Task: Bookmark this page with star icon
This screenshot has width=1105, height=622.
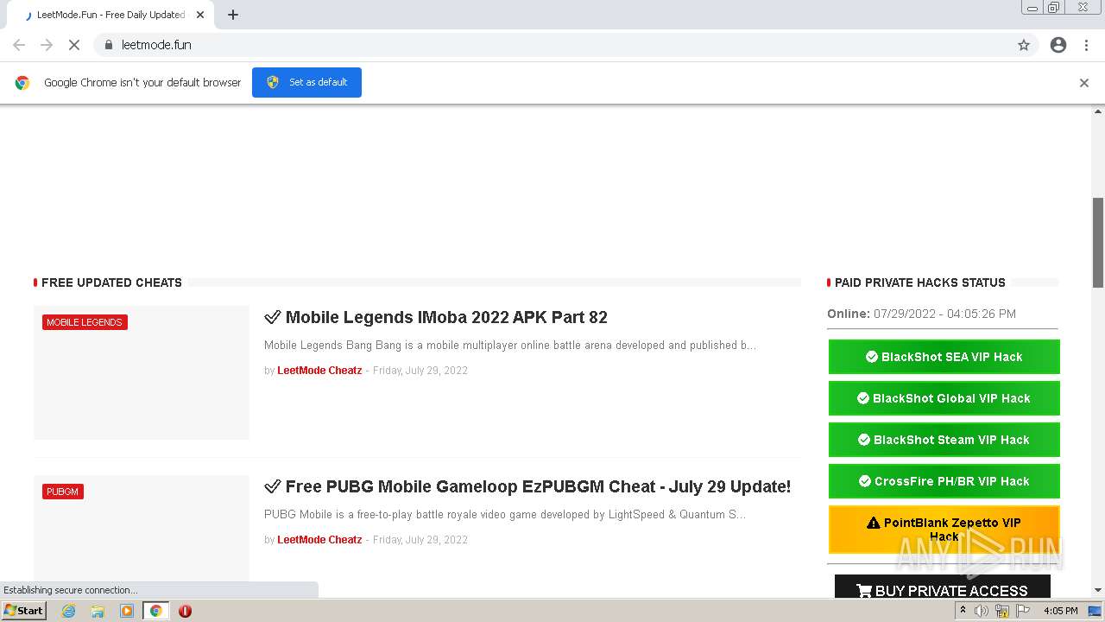Action: tap(1024, 45)
